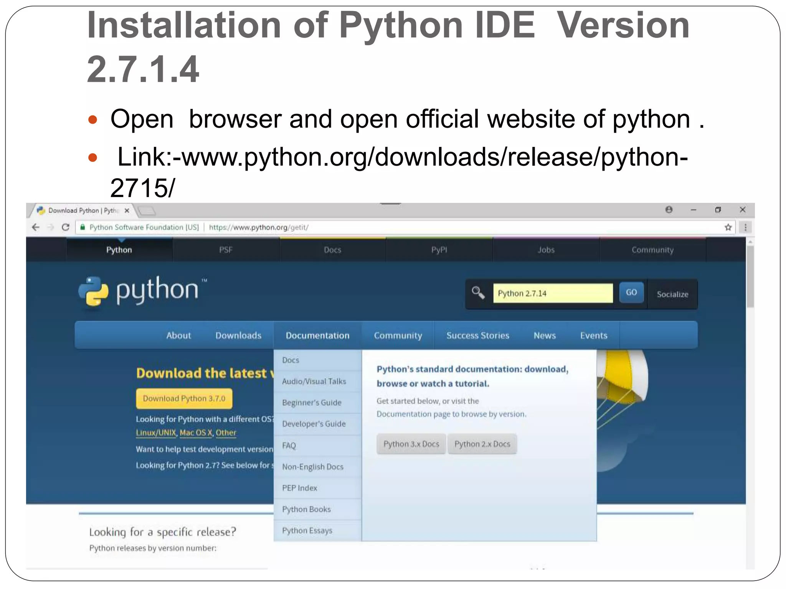
Task: Click Download Python 3.7.0 button
Action: point(184,399)
